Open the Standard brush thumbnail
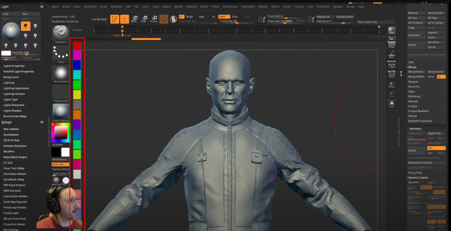Image resolution: width=451 pixels, height=231 pixels. coord(61,34)
